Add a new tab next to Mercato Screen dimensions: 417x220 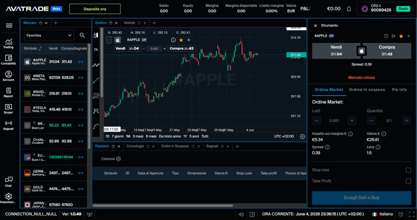click(55, 23)
